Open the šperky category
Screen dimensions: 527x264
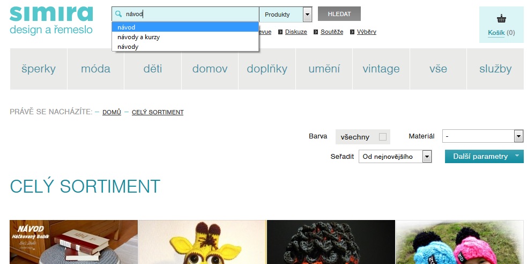[x=39, y=69]
